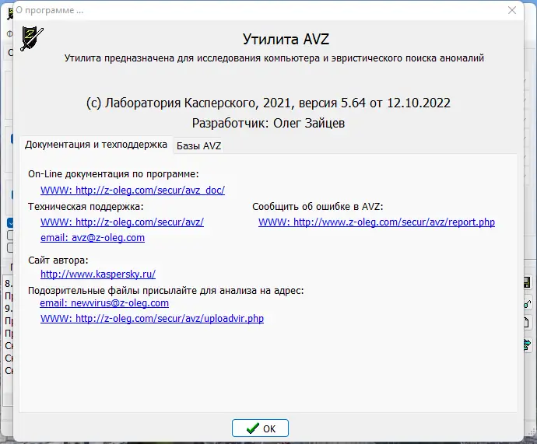Click the On-Line документация по программе label
The image size is (537, 444).
tap(114, 174)
